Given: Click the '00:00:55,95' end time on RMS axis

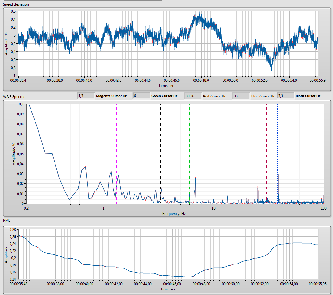Looking at the screenshot, I should click(x=318, y=284).
